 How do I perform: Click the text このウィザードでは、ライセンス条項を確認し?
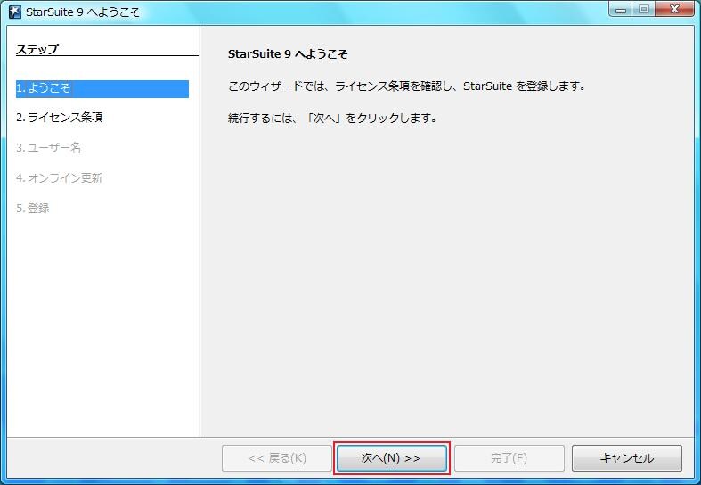340,86
